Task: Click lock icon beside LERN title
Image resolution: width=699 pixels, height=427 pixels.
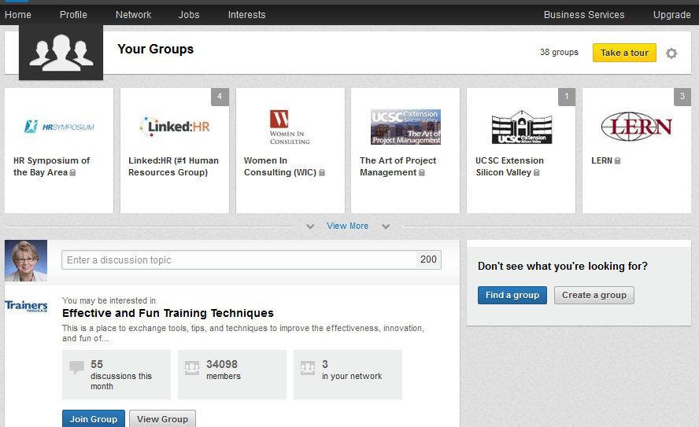Action: pos(617,160)
